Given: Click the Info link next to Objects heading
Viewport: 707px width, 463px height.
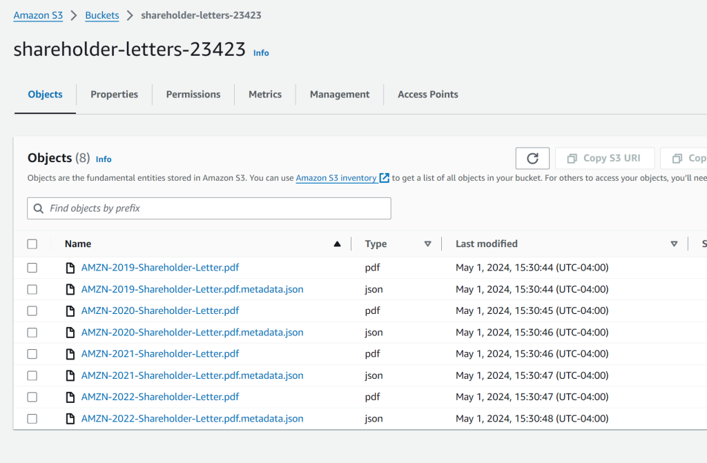Looking at the screenshot, I should (103, 159).
